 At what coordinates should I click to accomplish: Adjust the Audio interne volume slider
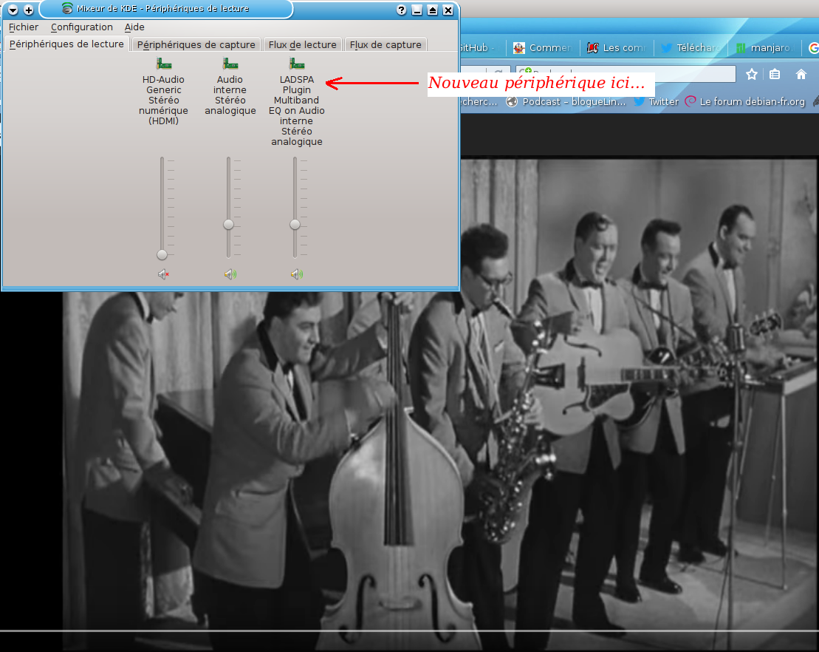(x=228, y=208)
